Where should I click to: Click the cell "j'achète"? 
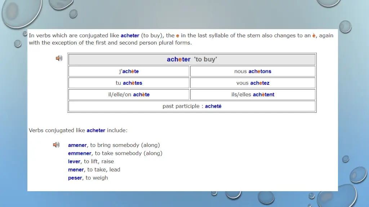click(129, 72)
